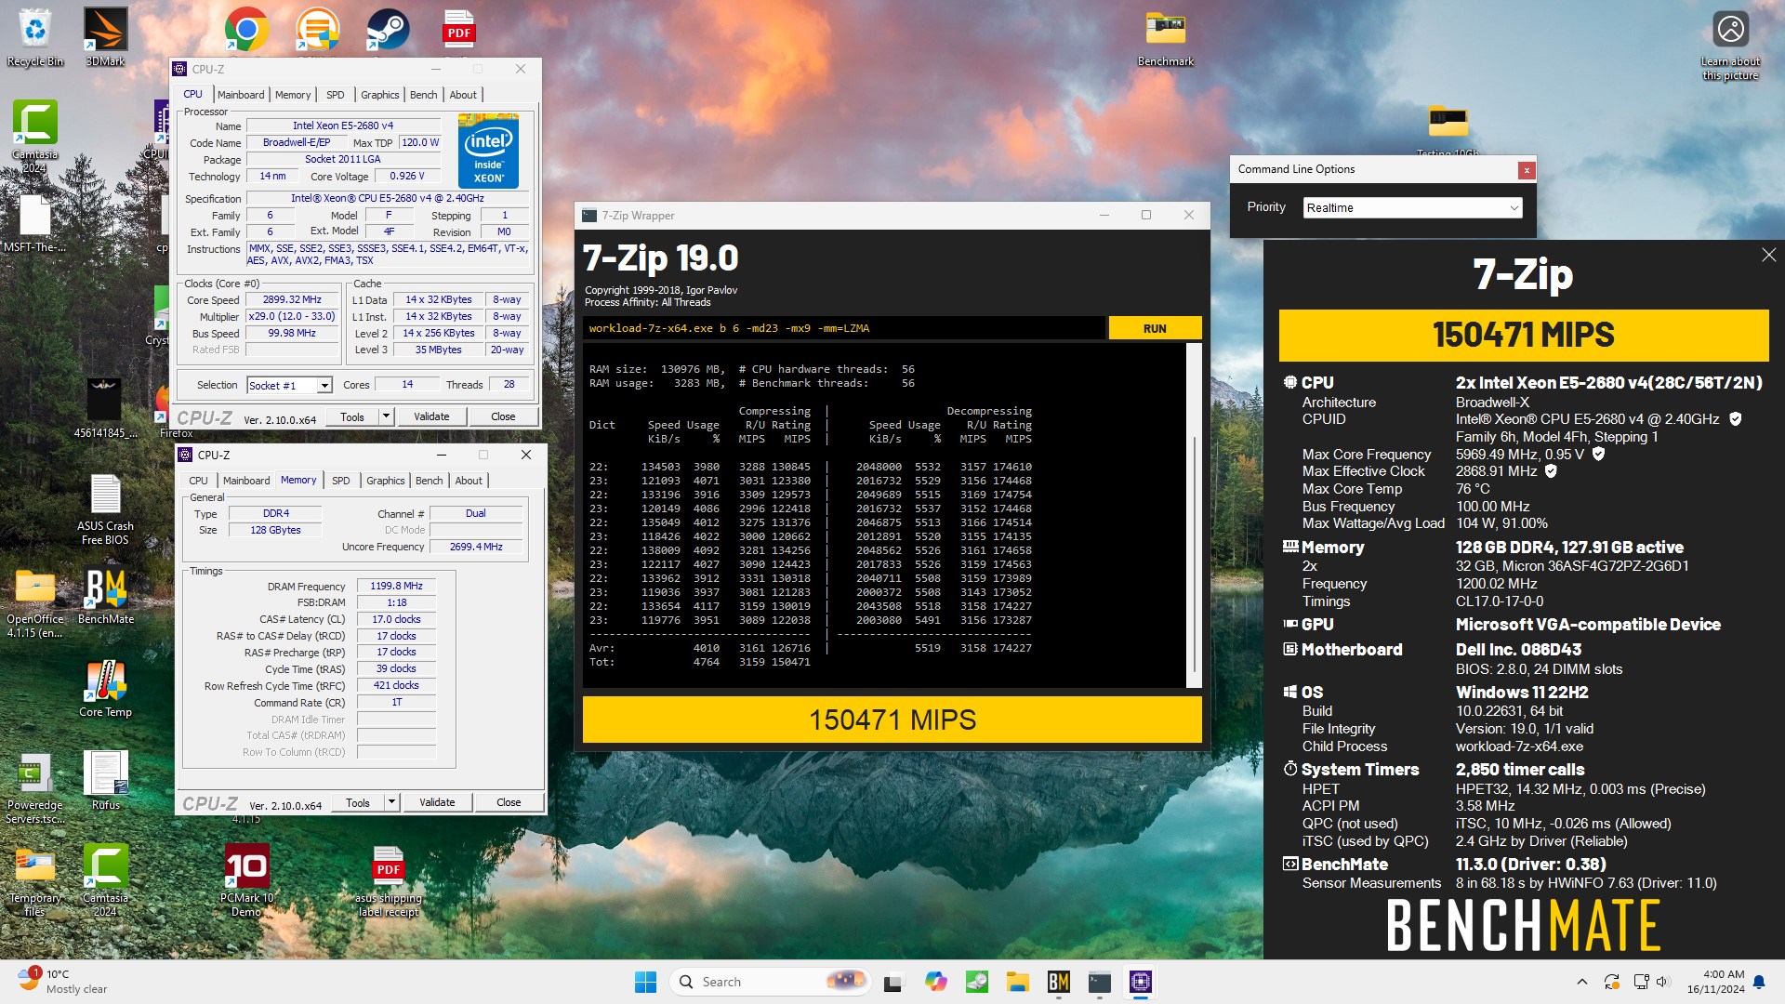1785x1004 pixels.
Task: Open Camtasia 2024 shortcut beside PCMark 10 Demo
Action: (105, 880)
